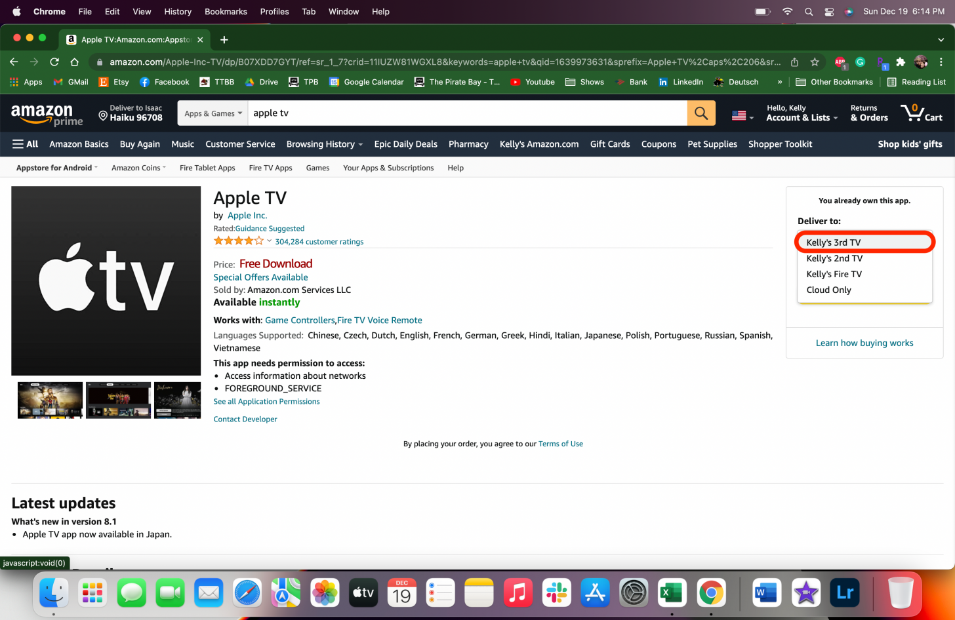The image size is (955, 620).
Task: Open the Apple TV app in the dock
Action: [x=363, y=593]
